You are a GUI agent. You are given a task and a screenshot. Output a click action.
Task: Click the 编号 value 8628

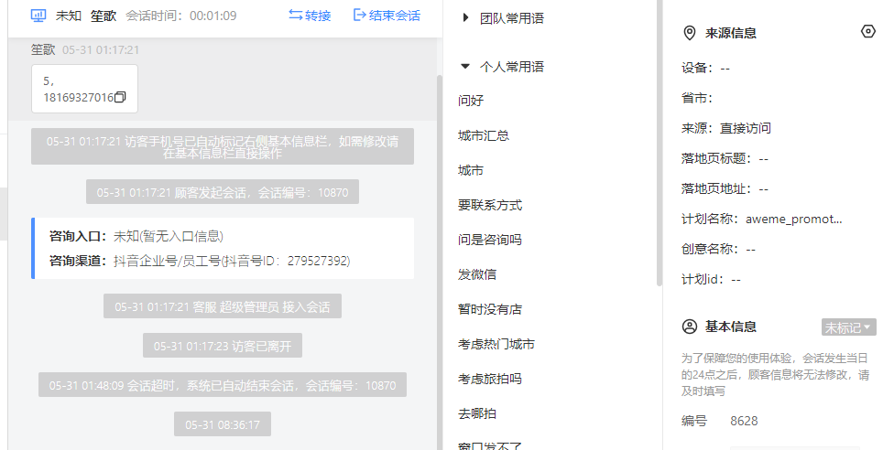[x=744, y=421]
